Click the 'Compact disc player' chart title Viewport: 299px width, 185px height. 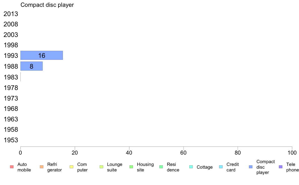pos(47,5)
